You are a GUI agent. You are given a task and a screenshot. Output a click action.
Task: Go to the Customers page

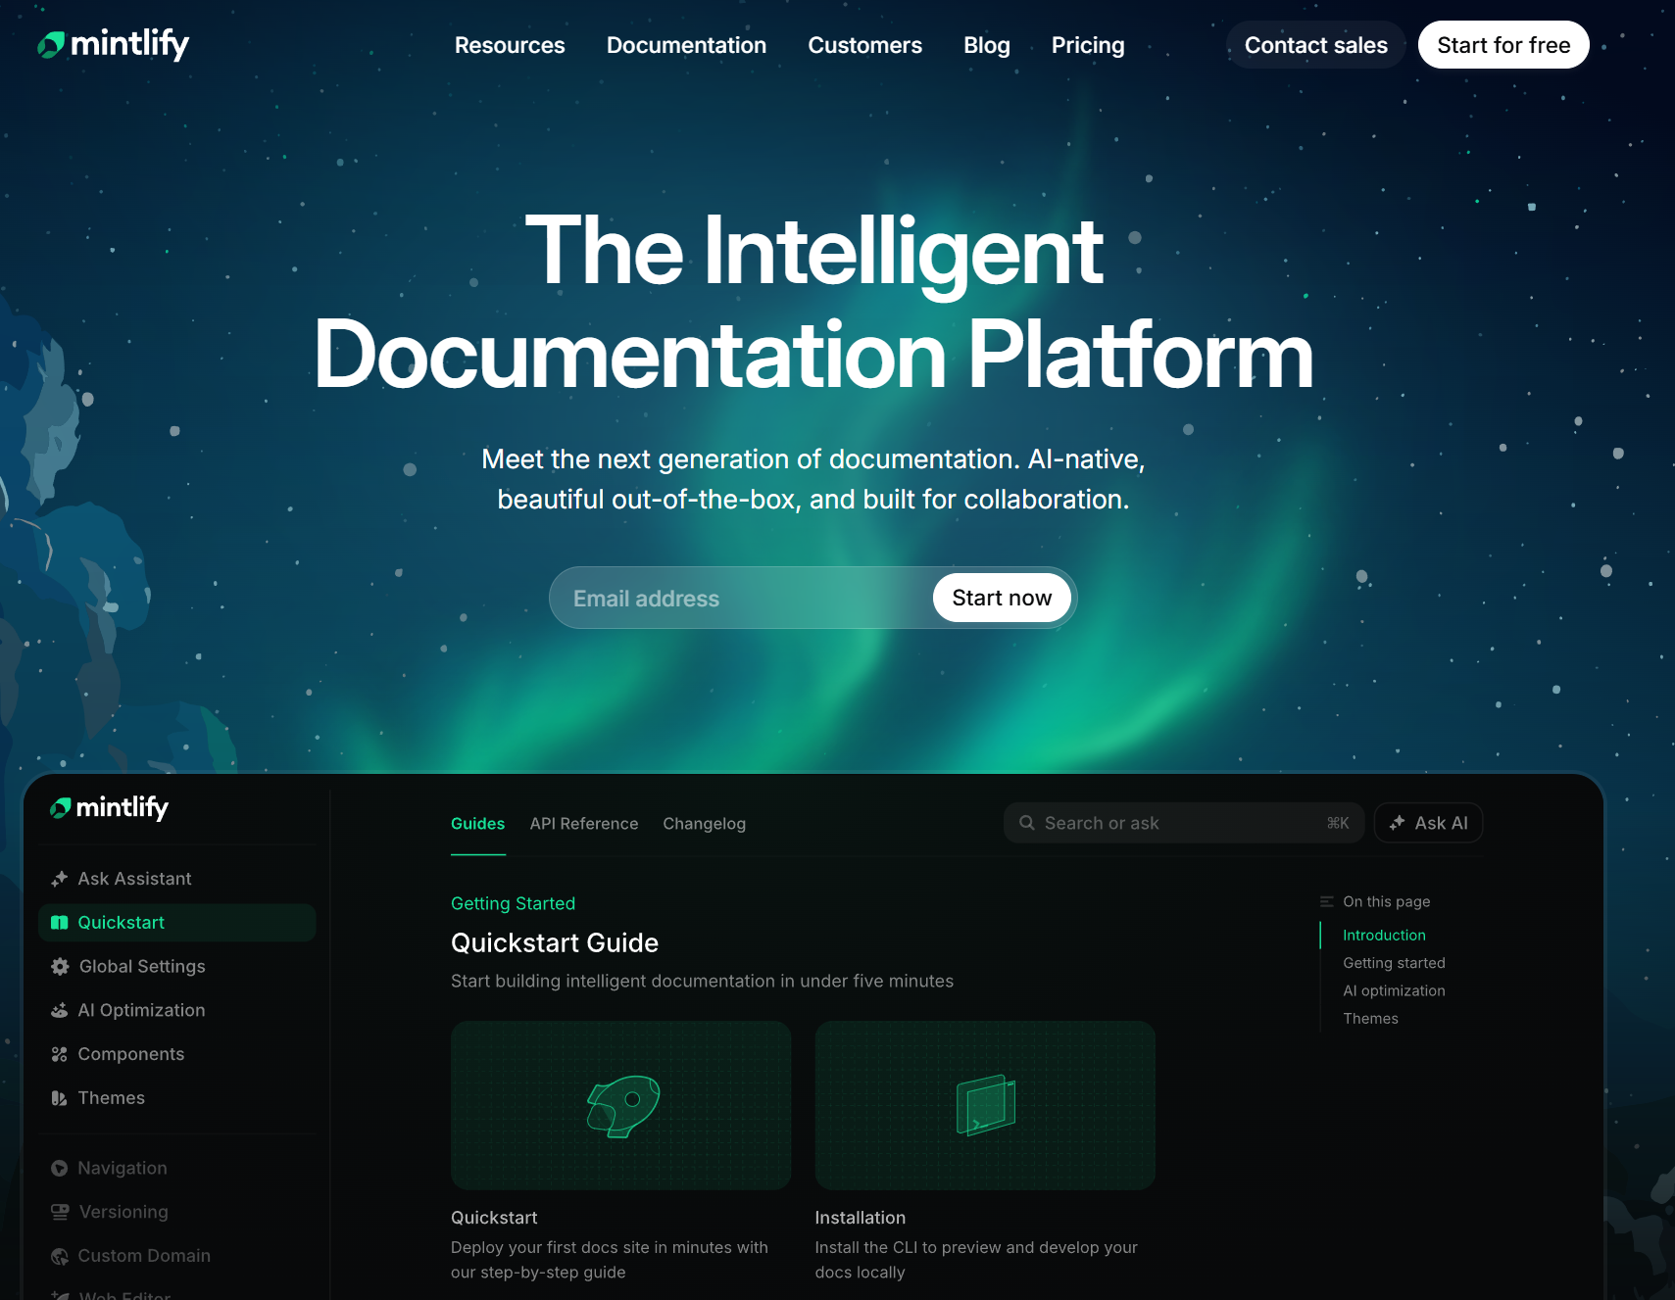tap(864, 45)
